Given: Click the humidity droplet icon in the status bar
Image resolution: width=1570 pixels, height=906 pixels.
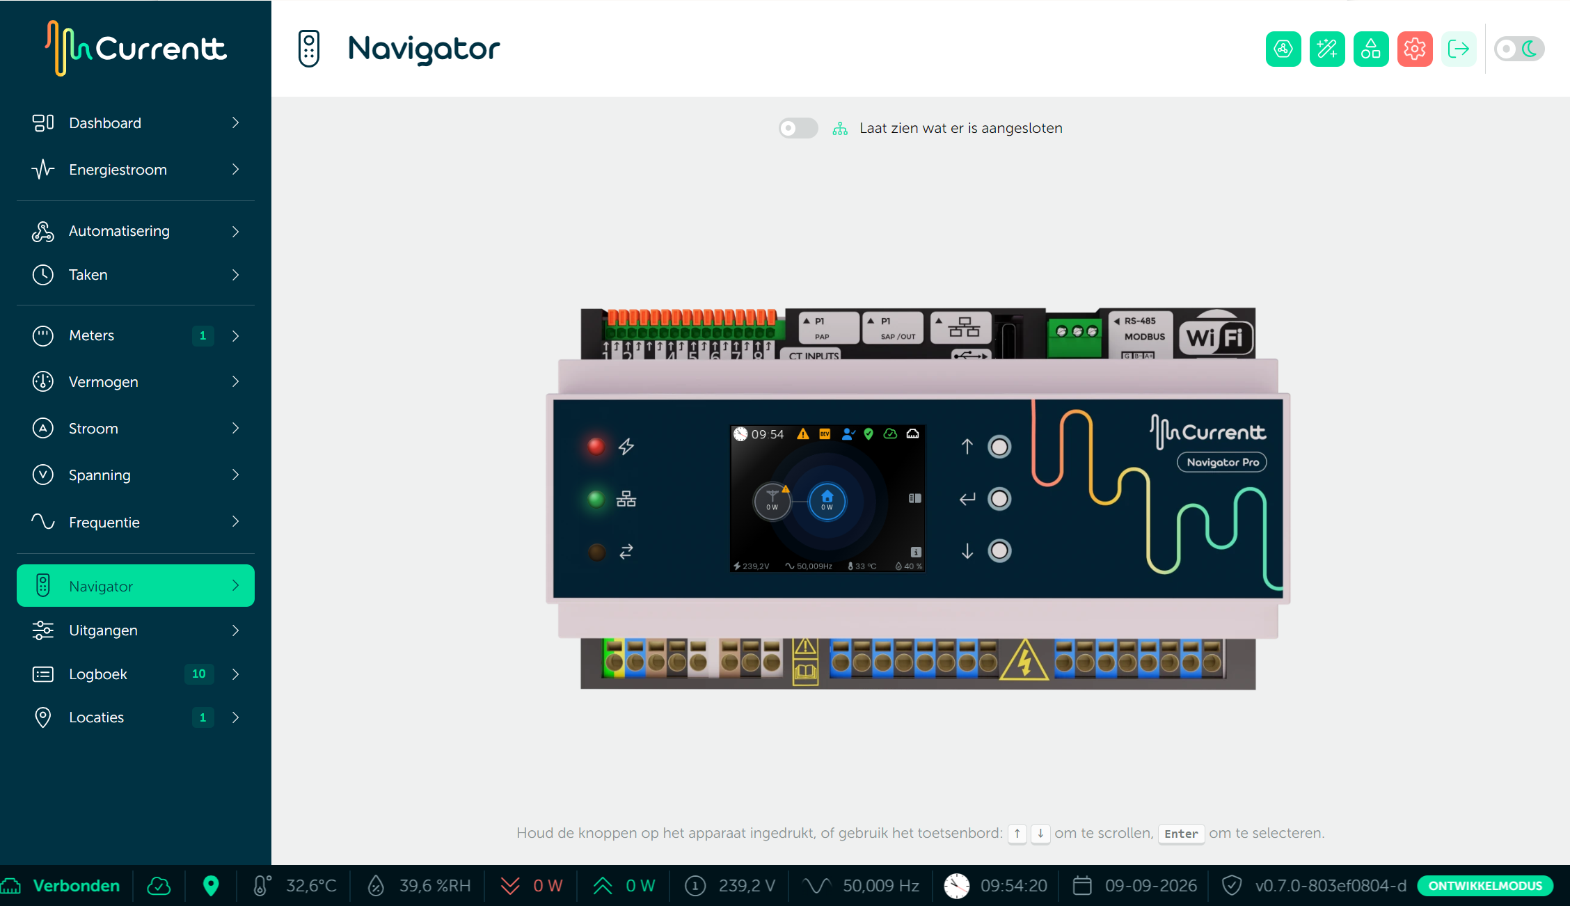Looking at the screenshot, I should click(376, 886).
